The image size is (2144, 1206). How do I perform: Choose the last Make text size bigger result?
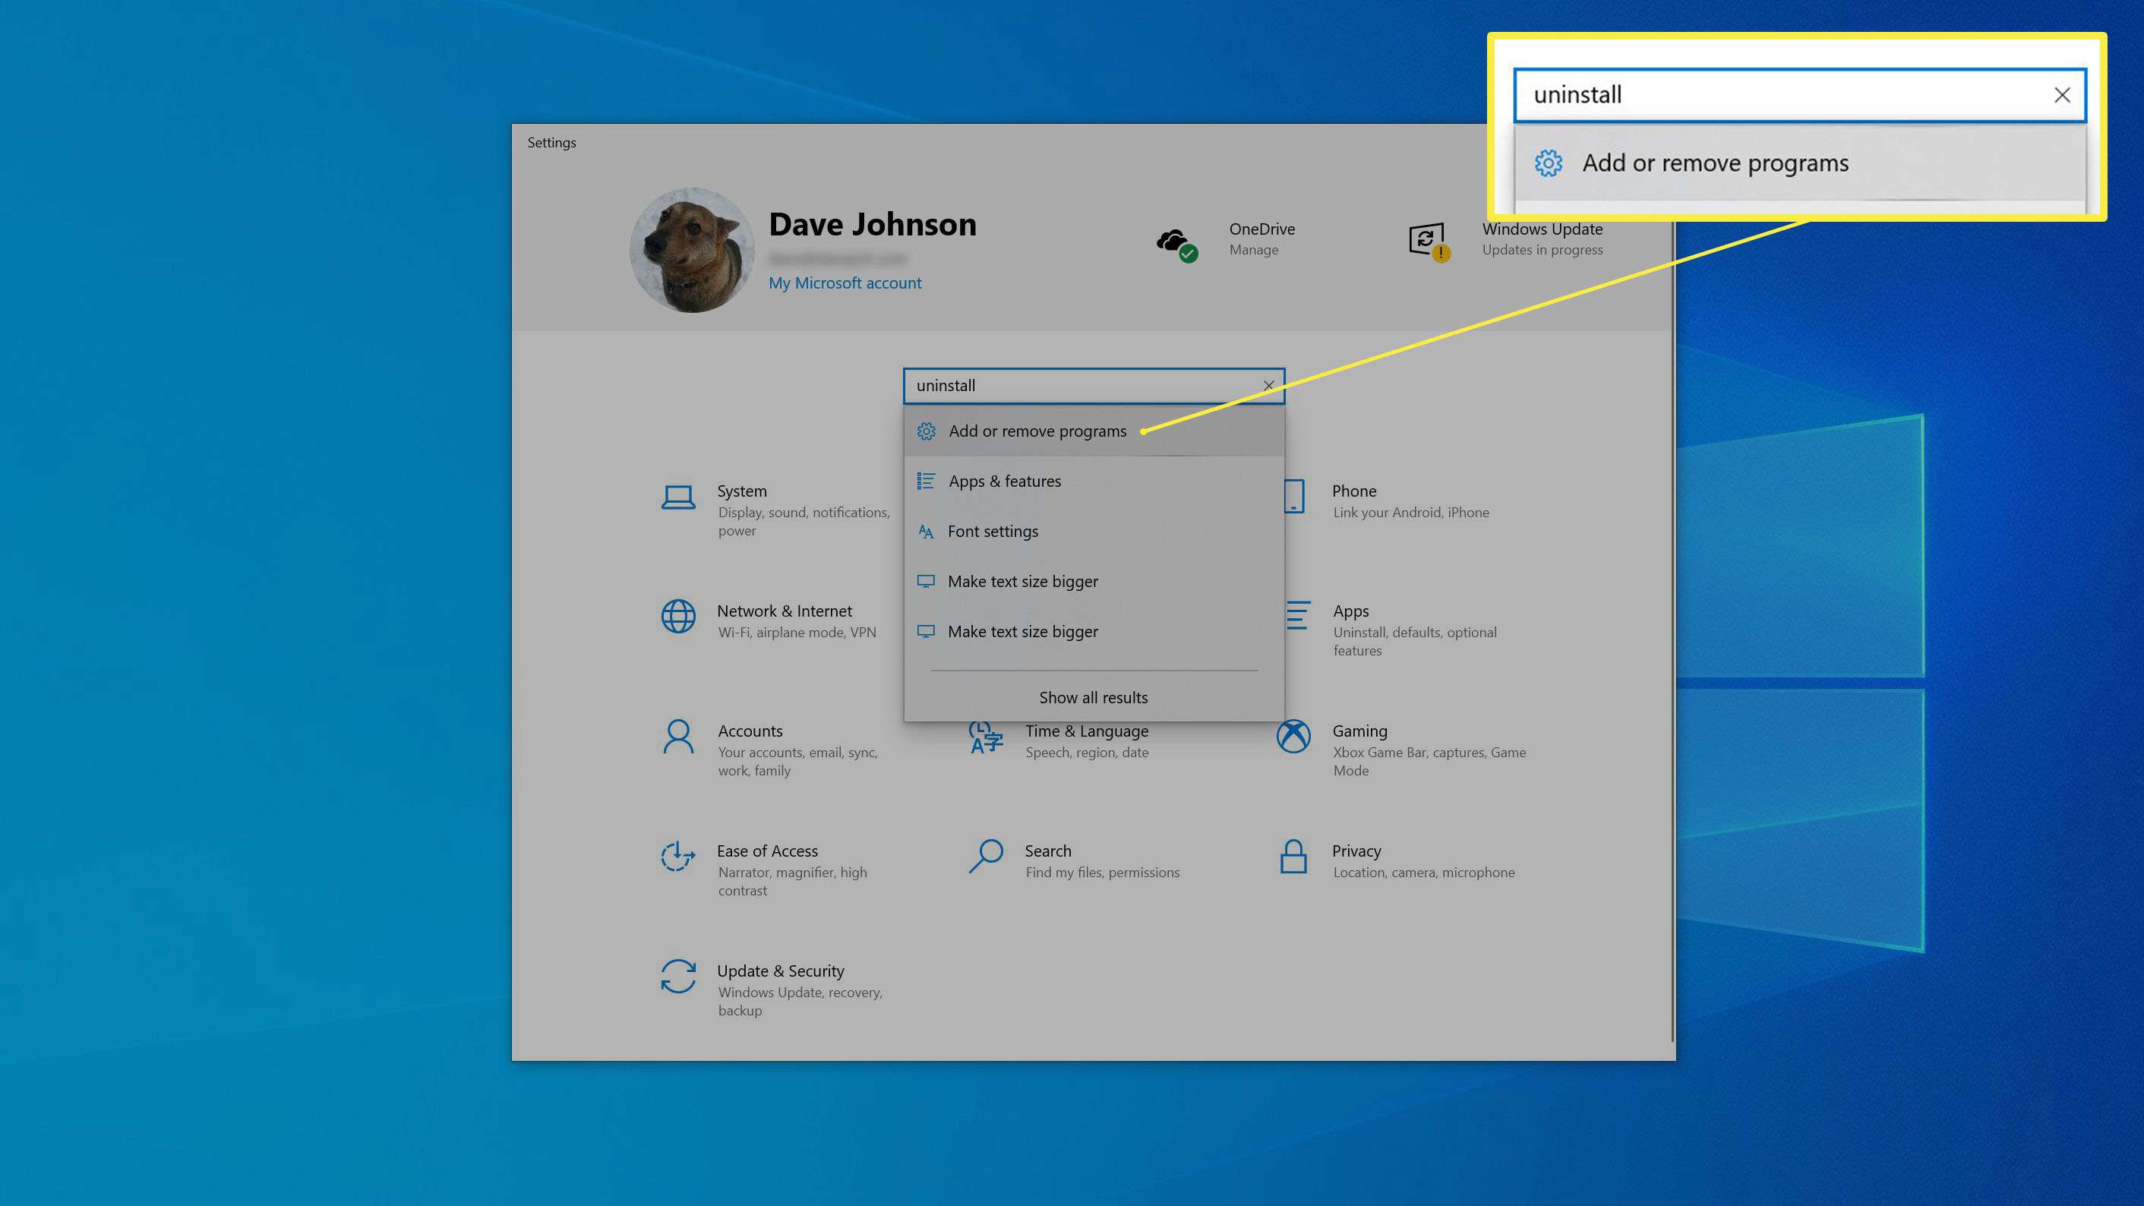[1094, 631]
